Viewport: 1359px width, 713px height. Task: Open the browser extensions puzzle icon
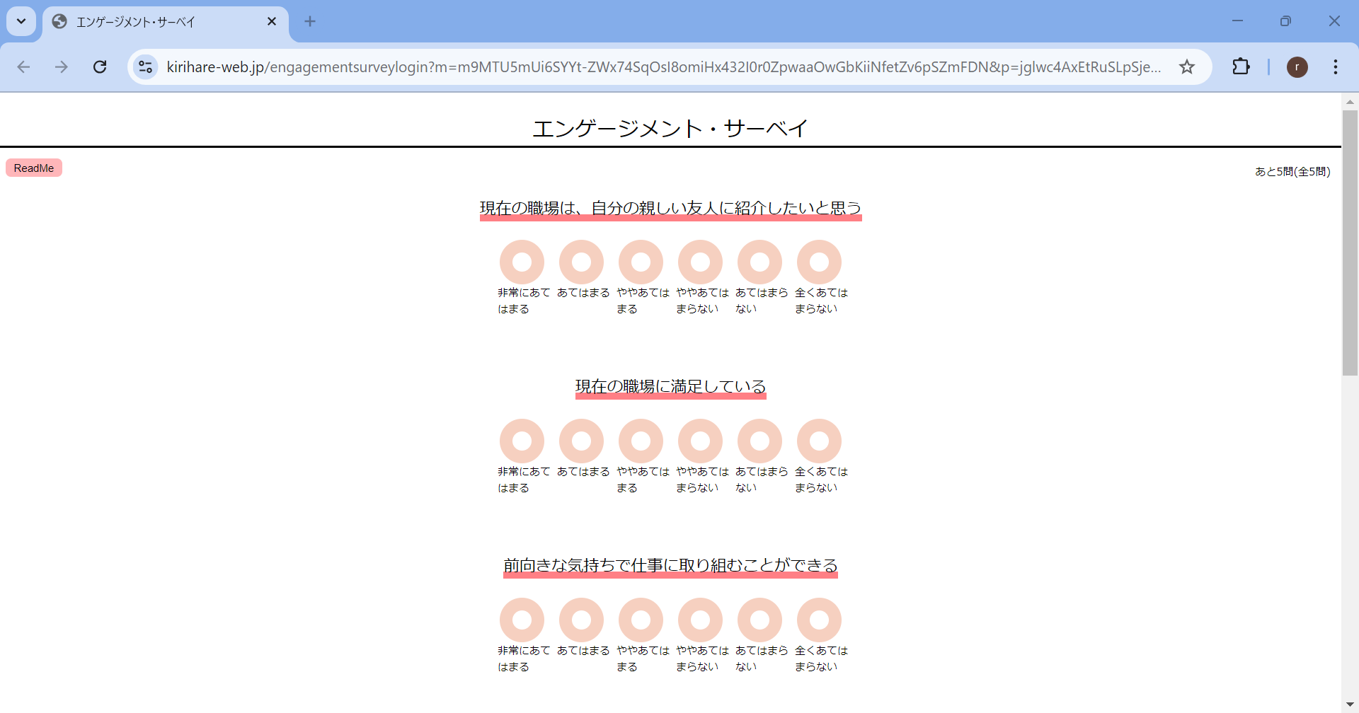pyautogui.click(x=1241, y=66)
